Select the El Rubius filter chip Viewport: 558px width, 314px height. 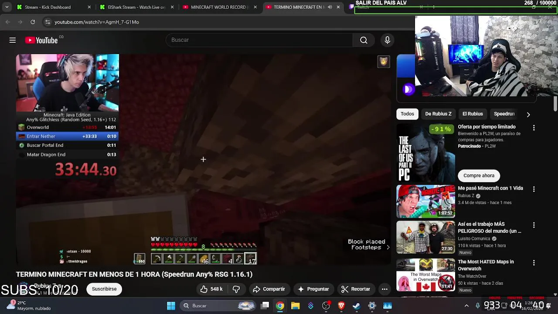473,114
